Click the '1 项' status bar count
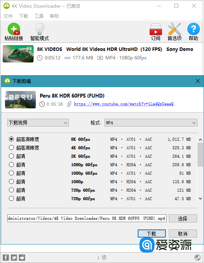 pos(102,258)
